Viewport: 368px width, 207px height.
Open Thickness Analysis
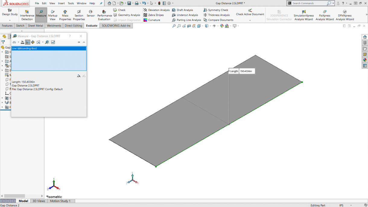click(x=216, y=15)
